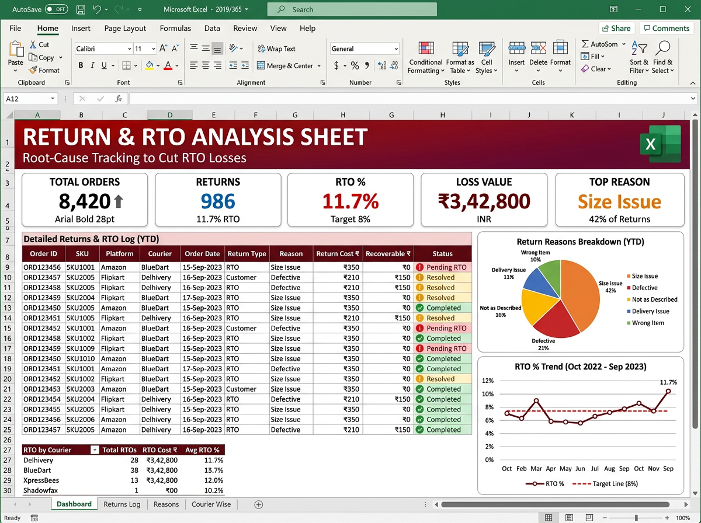Click the Share button

coord(616,28)
